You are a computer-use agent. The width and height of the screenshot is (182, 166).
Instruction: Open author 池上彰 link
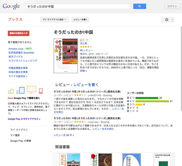pos(84,43)
